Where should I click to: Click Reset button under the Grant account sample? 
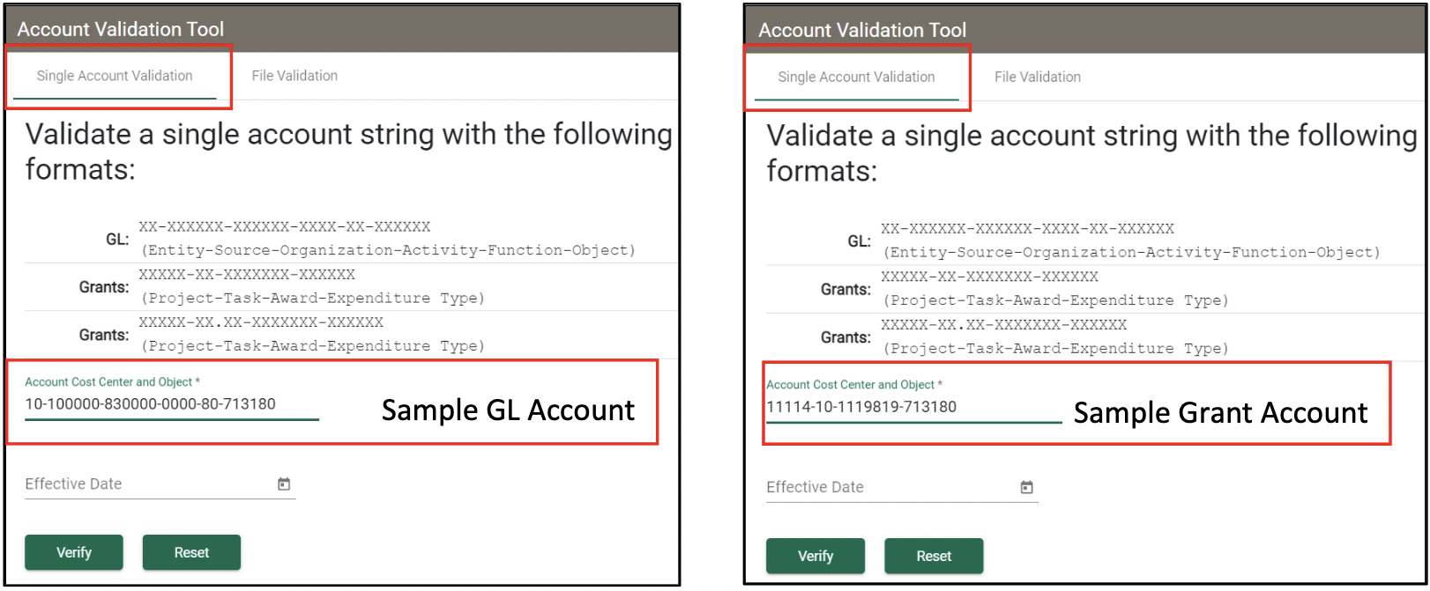pos(934,556)
